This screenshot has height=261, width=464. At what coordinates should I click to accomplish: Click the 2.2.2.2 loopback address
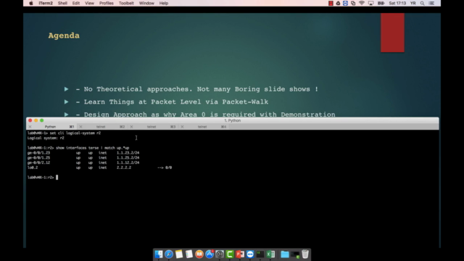coord(124,167)
